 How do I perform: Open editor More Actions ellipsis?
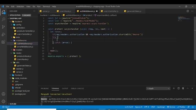click(x=192, y=11)
